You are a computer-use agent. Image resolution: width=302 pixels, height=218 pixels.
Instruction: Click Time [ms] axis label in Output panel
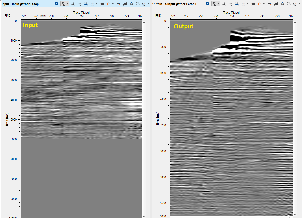pos(158,119)
